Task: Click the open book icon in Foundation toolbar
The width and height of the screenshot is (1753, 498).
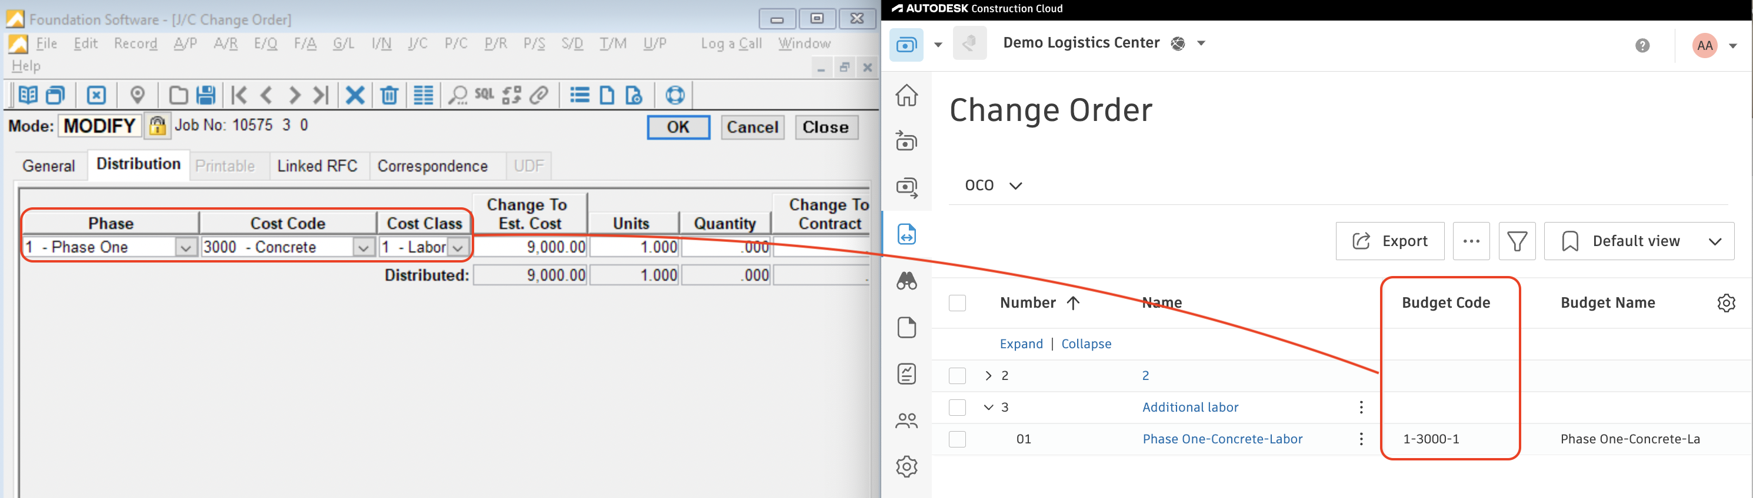Action: pos(28,95)
